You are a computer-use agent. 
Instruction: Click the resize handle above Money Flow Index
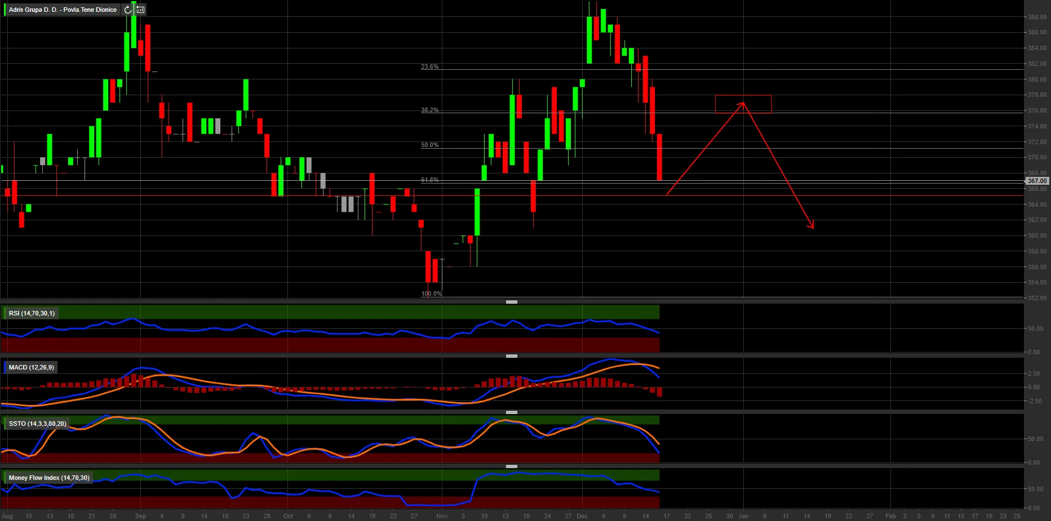click(x=511, y=466)
